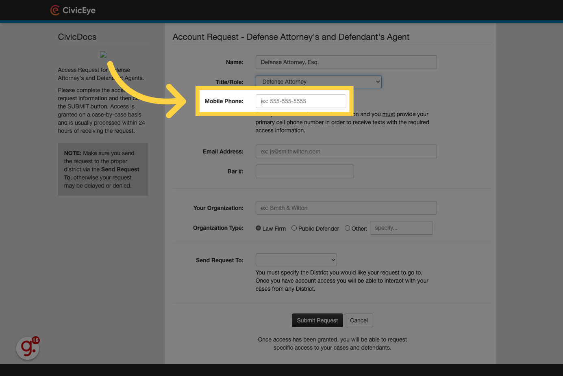Click the Cancel button
This screenshot has height=376, width=563.
pyautogui.click(x=359, y=320)
